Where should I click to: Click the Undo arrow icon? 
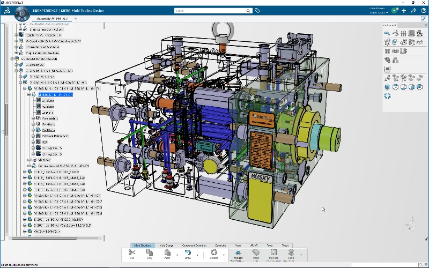click(x=188, y=253)
